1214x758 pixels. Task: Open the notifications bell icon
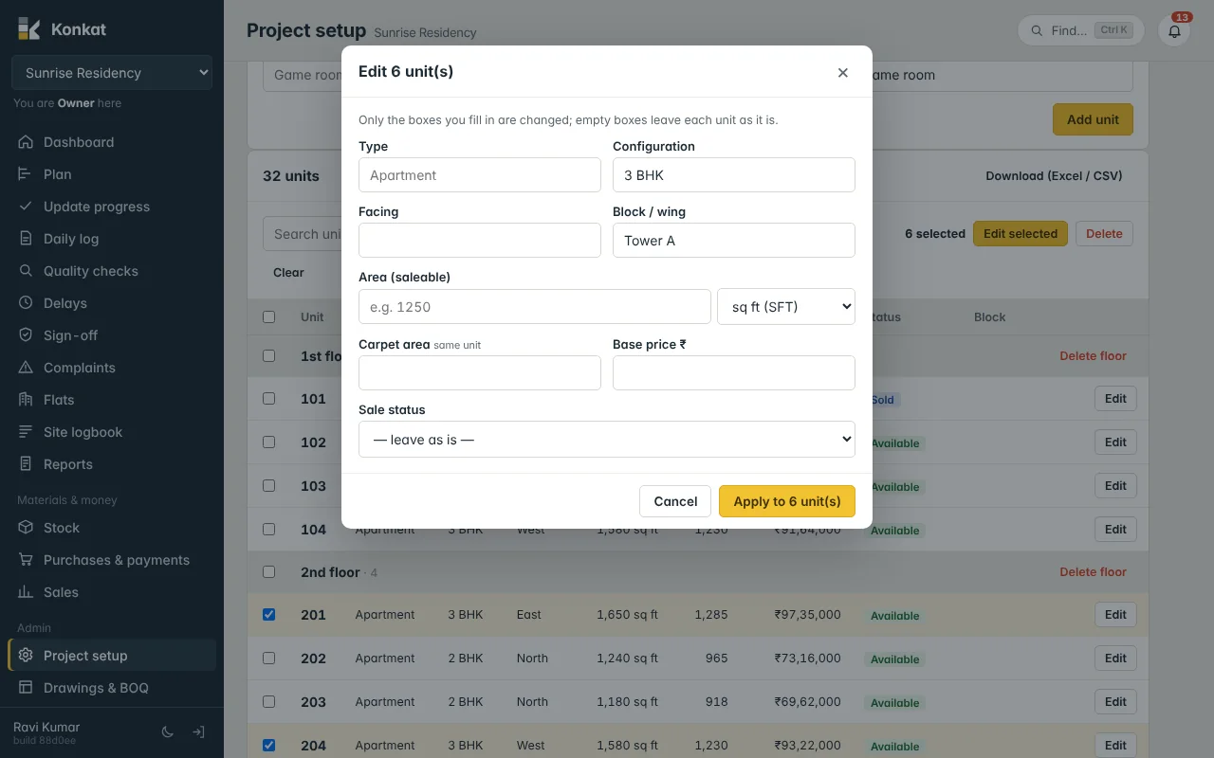click(1174, 30)
